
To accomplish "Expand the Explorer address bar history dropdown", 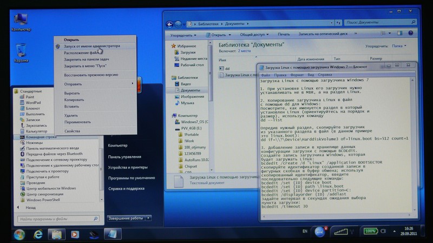I will 331,23.
